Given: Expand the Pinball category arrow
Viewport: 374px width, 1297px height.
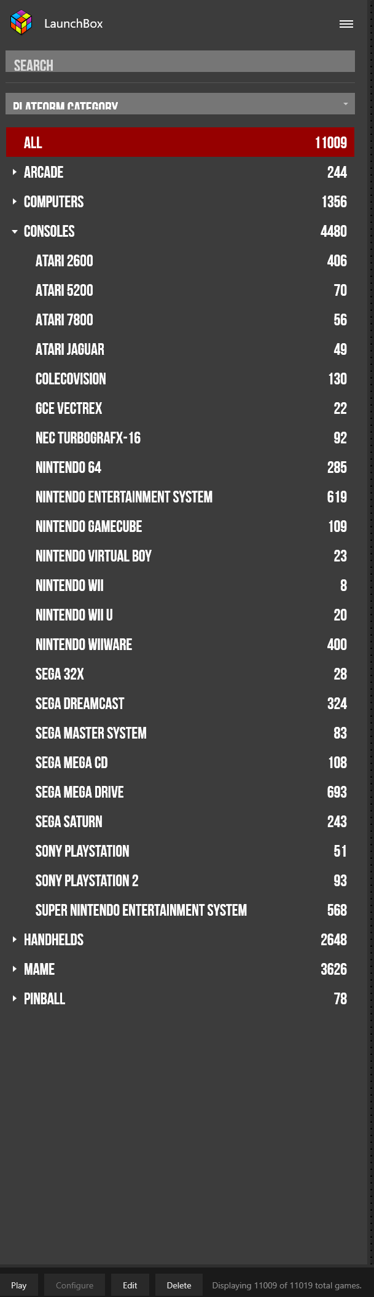Looking at the screenshot, I should 14,999.
